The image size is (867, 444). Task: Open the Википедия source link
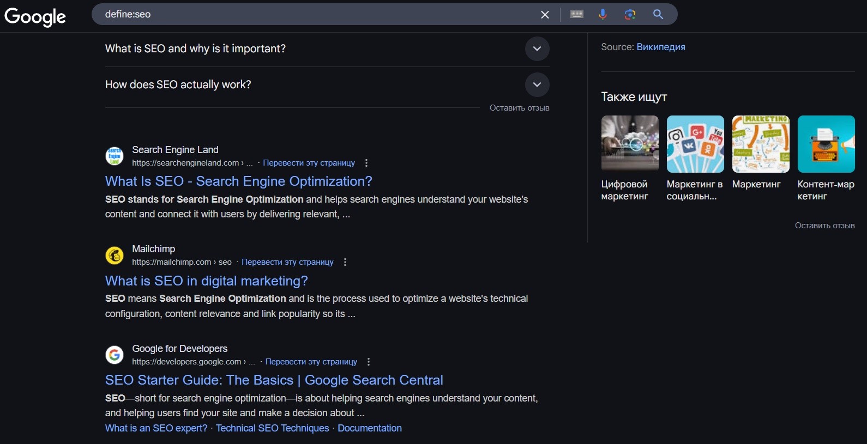coord(660,47)
